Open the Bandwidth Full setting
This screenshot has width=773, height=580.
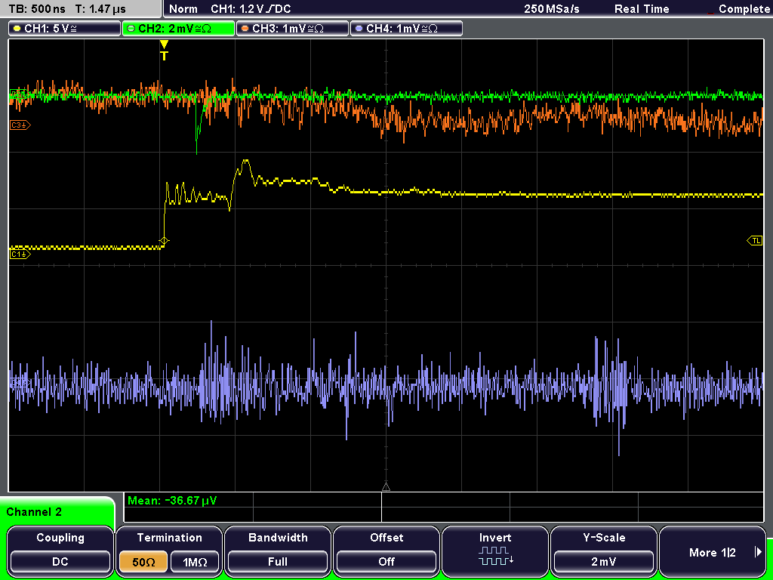(x=278, y=551)
